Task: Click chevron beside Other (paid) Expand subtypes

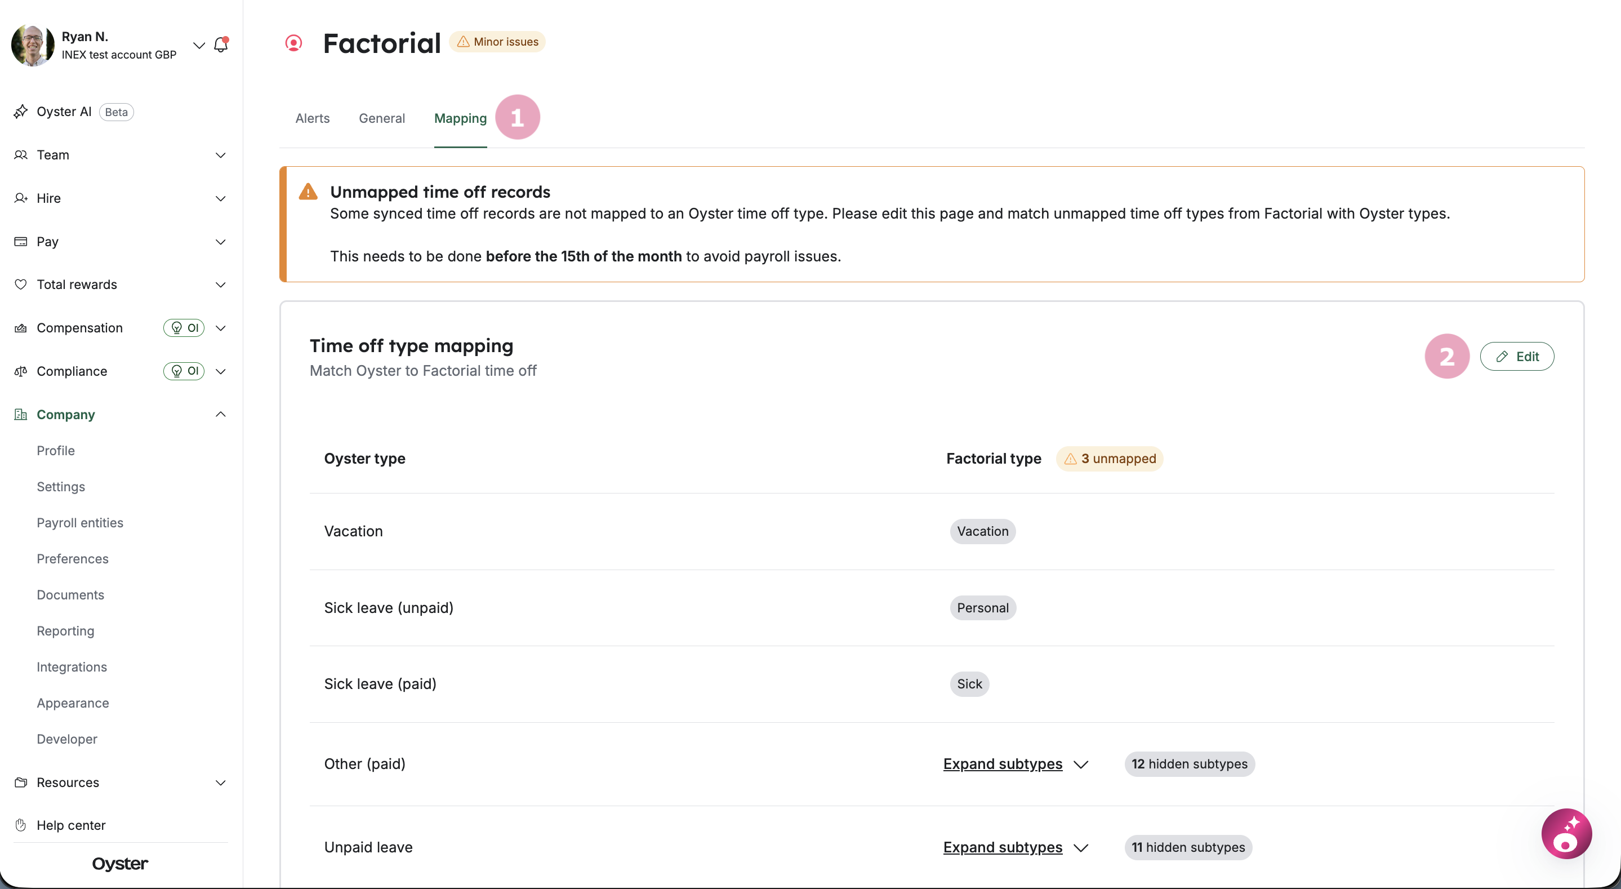Action: tap(1080, 764)
